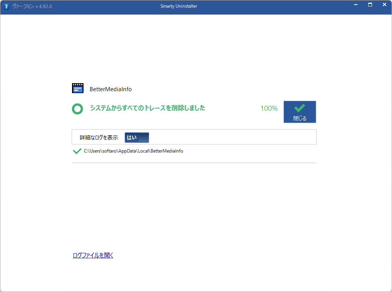The width and height of the screenshot is (392, 292).
Task: Select the C:\Users\softaro\AppData\Local\BetterMediaInfo log entry
Action: [x=133, y=151]
